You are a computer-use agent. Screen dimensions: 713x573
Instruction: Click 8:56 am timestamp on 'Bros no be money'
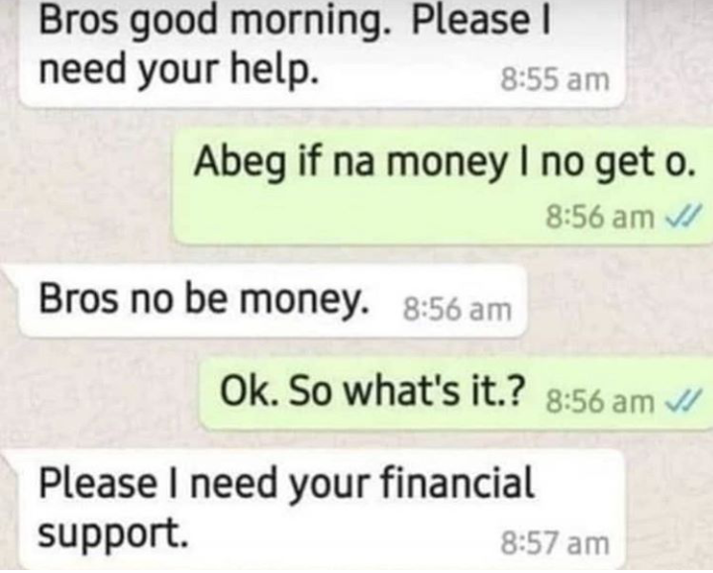457,311
